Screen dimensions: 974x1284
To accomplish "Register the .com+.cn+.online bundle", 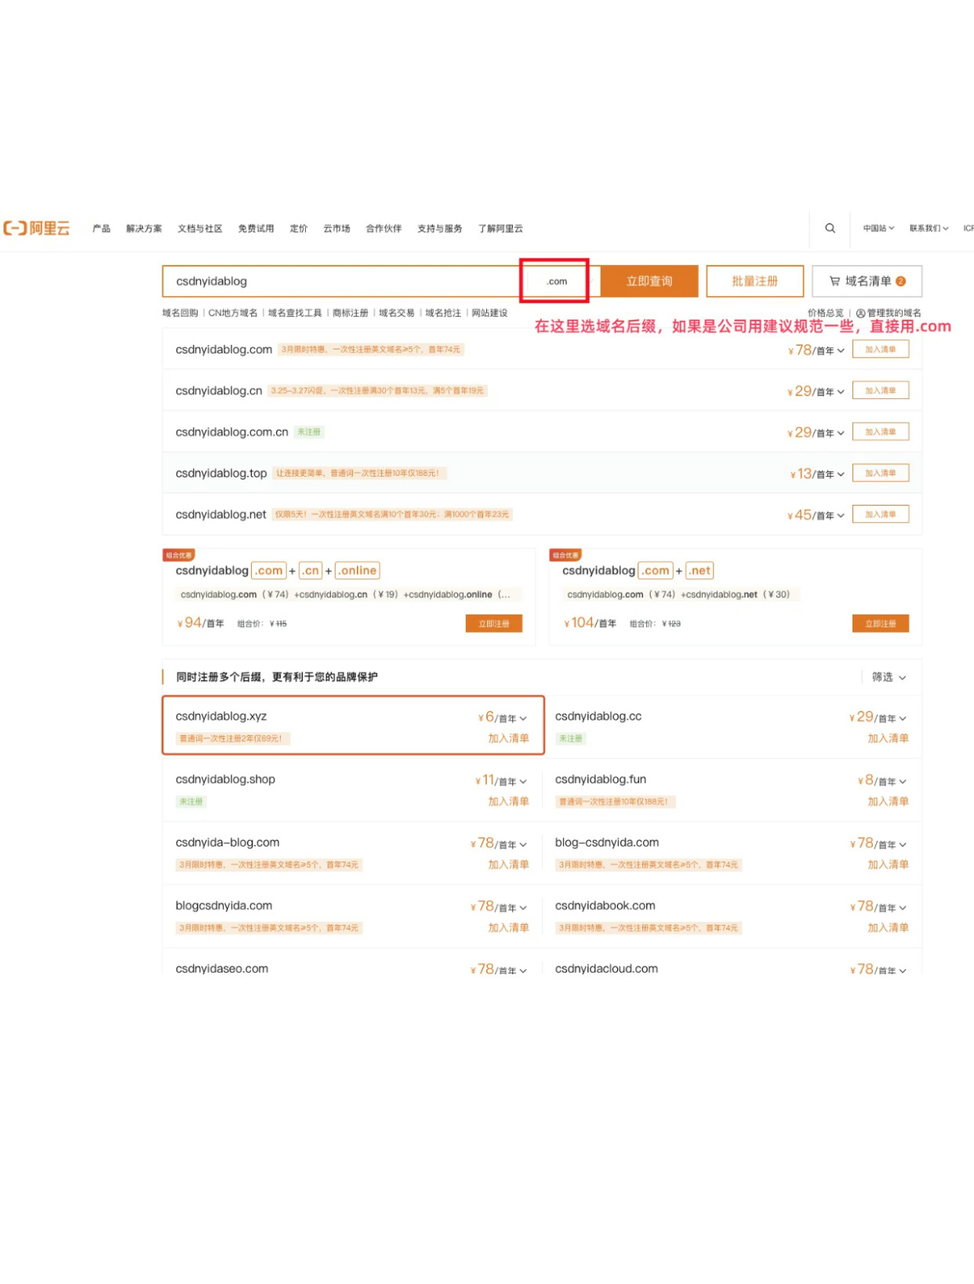I will 493,623.
